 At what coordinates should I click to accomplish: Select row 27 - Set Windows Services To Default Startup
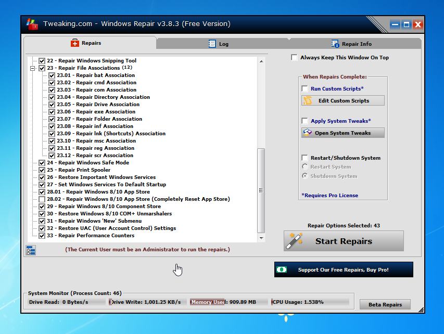(107, 185)
